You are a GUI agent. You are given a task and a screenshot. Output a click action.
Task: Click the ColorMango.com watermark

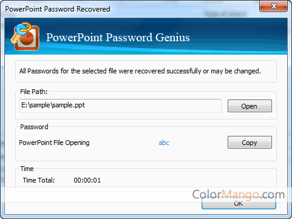[239, 194]
